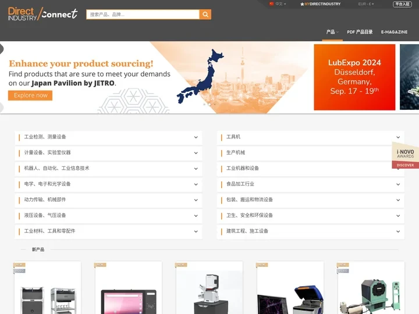Expand 卫生、安全和环保设备 category
The image size is (419, 314).
tap(311, 216)
